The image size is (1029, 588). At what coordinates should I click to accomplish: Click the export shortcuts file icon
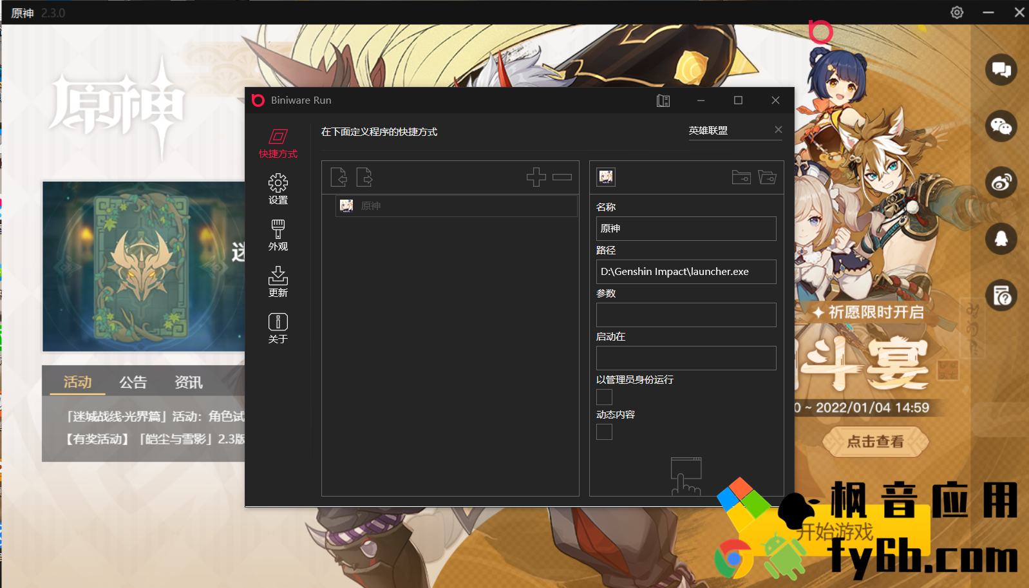tap(364, 177)
